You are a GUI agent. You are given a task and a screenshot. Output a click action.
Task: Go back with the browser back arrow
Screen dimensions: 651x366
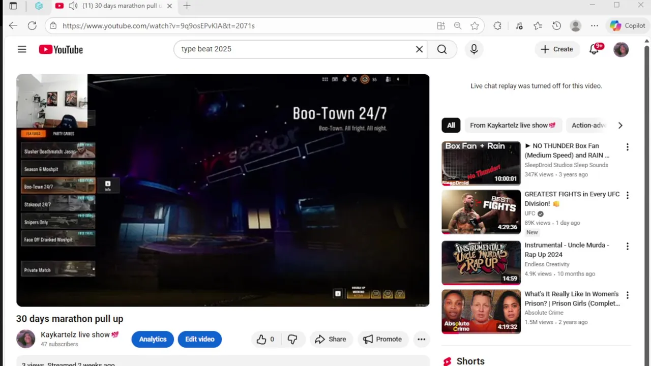13,25
